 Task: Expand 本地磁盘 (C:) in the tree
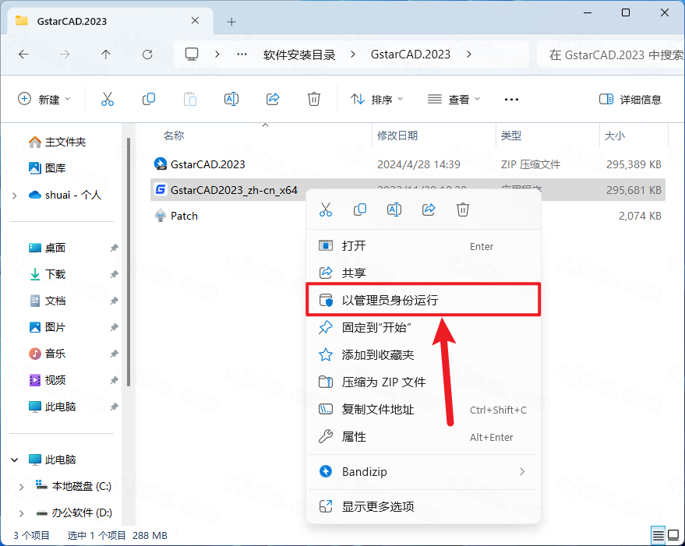(x=21, y=487)
